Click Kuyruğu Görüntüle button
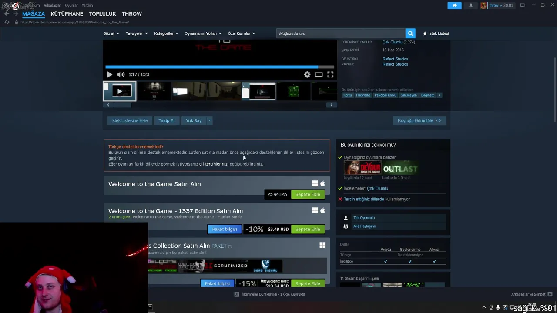 [x=419, y=120]
